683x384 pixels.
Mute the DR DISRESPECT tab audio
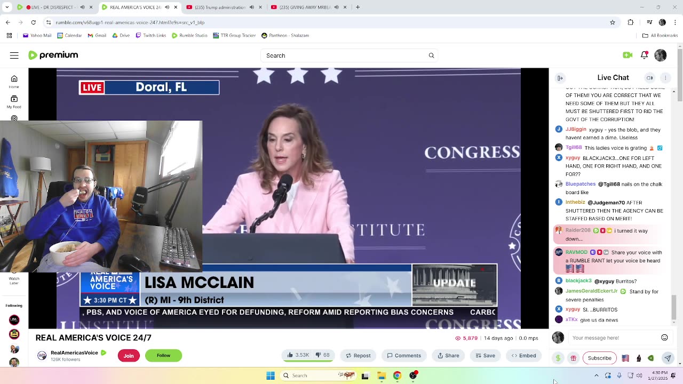click(82, 7)
